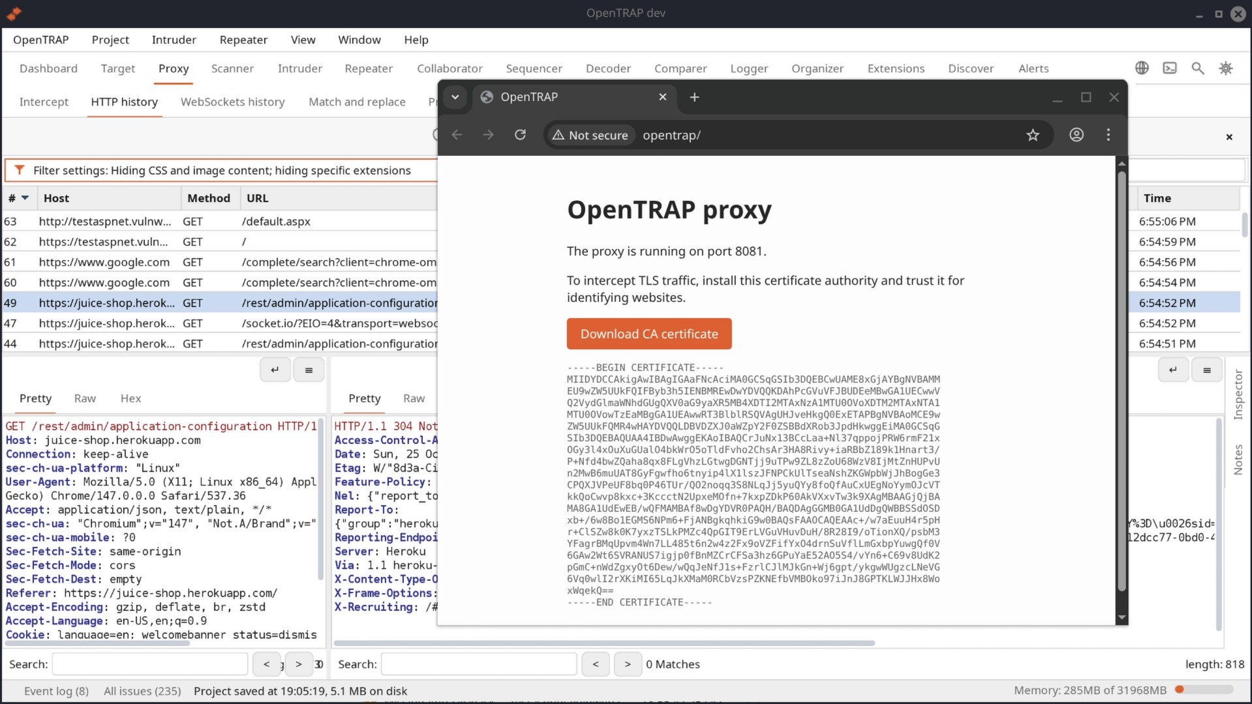The width and height of the screenshot is (1252, 704).
Task: Open the right-hand panel hamburger menu
Action: pyautogui.click(x=1207, y=370)
